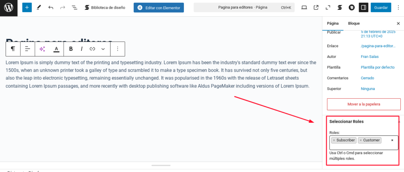Image resolution: width=404 pixels, height=172 pixels.
Task: Click the WordPress logo
Action: tap(9, 8)
